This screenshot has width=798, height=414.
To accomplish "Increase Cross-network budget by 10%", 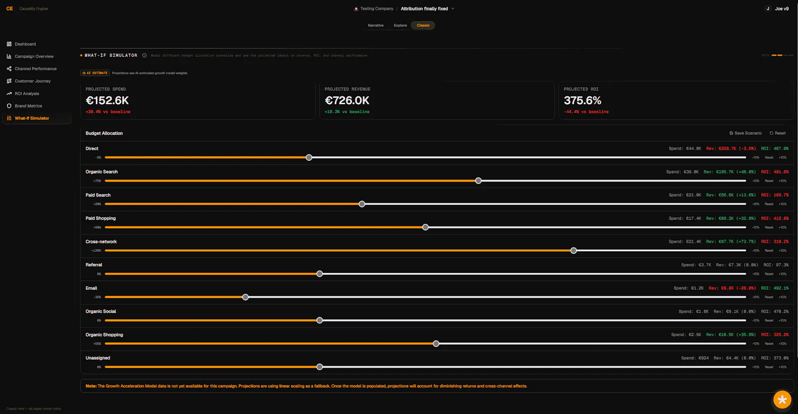I will tap(783, 250).
